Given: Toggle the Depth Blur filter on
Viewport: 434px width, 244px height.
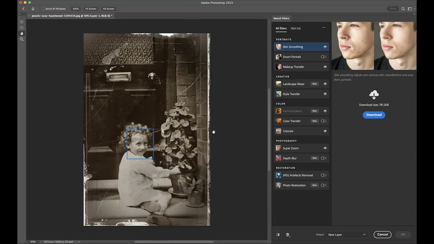Looking at the screenshot, I should (323, 158).
